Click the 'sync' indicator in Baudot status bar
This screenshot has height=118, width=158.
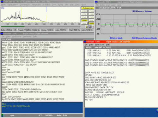click(12, 115)
